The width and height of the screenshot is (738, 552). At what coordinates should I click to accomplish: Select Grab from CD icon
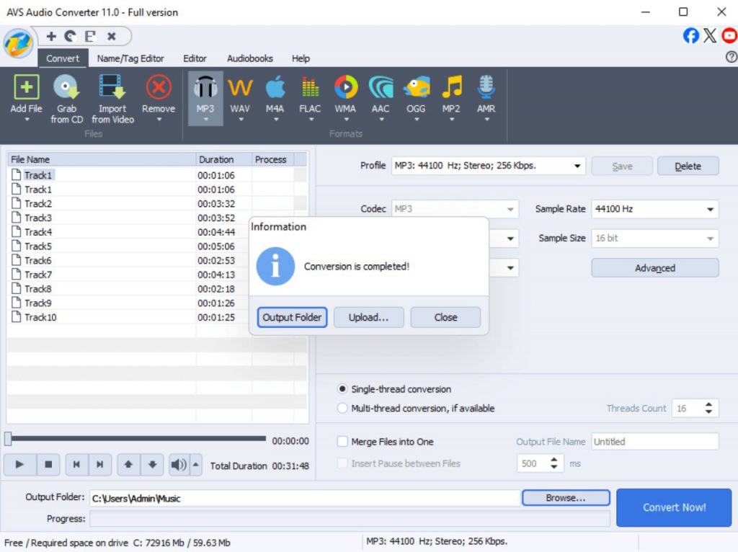(66, 88)
